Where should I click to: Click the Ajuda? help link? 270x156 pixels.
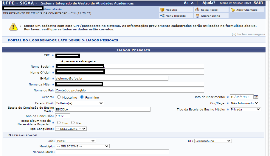click(x=209, y=3)
